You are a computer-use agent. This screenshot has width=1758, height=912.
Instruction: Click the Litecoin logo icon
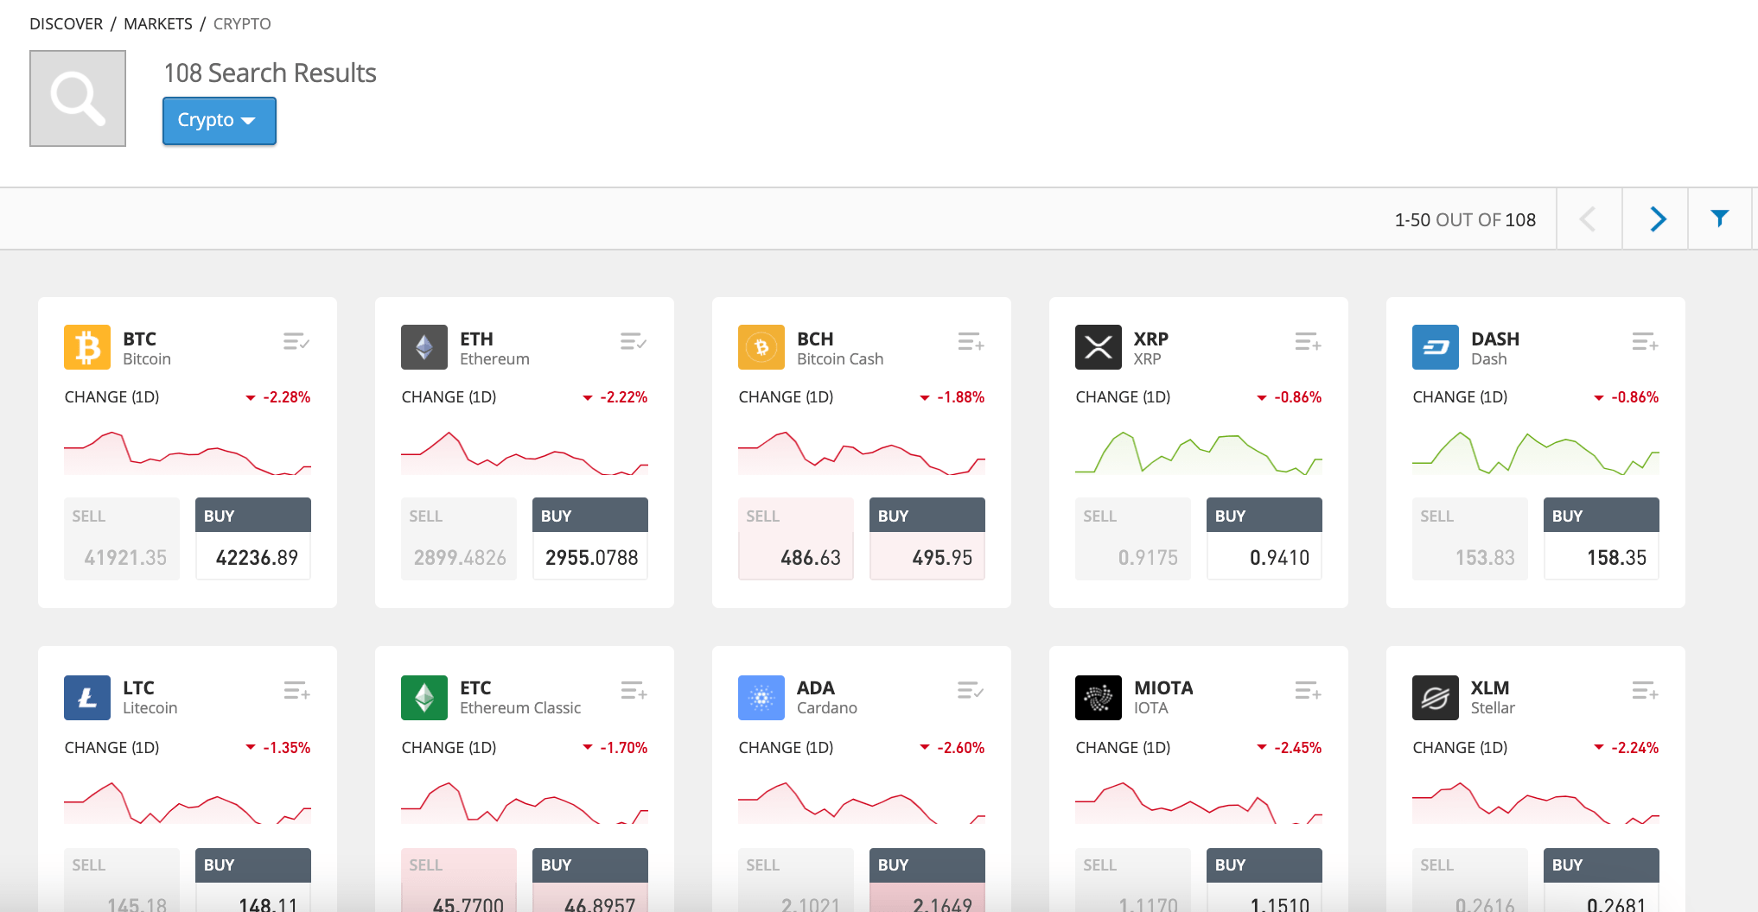[87, 698]
